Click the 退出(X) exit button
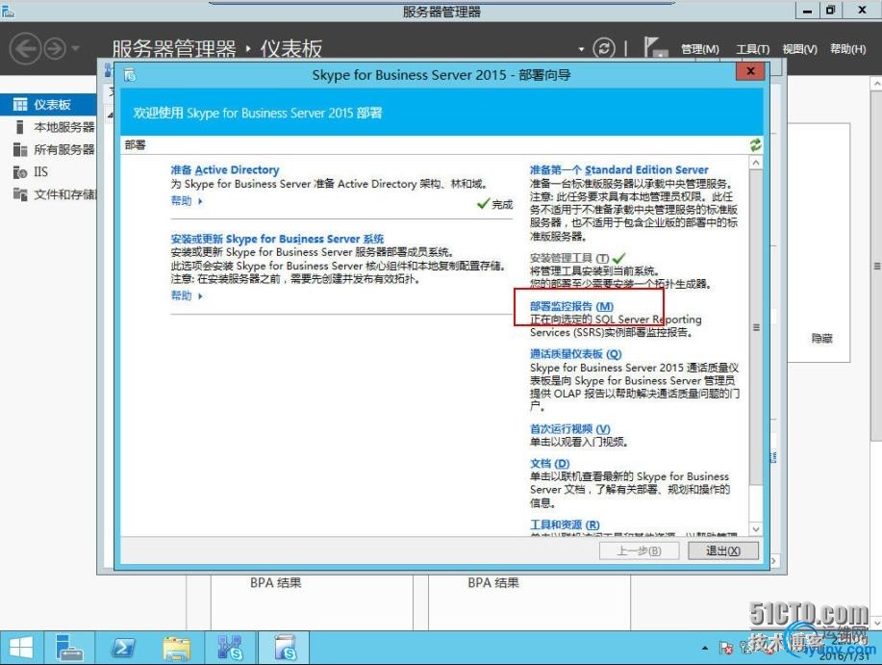The height and width of the screenshot is (665, 882). 722,550
